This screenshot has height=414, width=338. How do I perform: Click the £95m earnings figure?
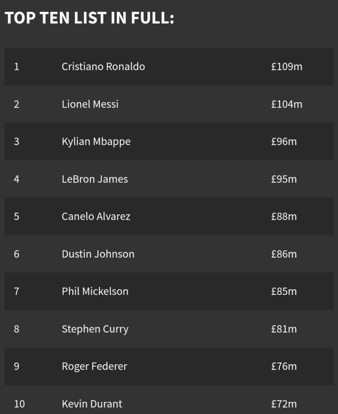pyautogui.click(x=284, y=179)
